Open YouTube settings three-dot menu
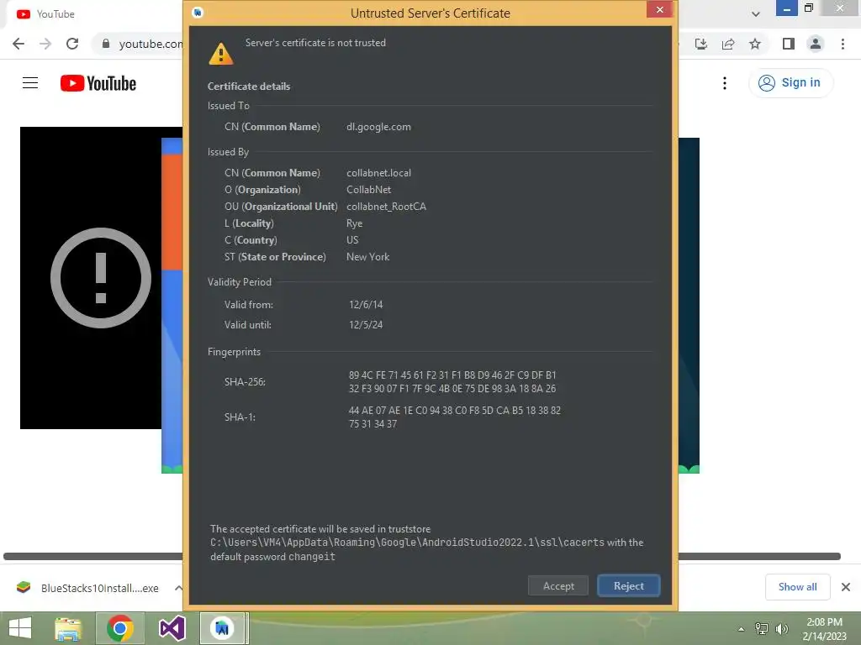Viewport: 861px width, 645px height. point(725,83)
